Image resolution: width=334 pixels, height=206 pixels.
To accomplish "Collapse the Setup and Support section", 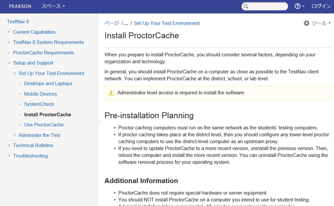I will (x=9, y=63).
